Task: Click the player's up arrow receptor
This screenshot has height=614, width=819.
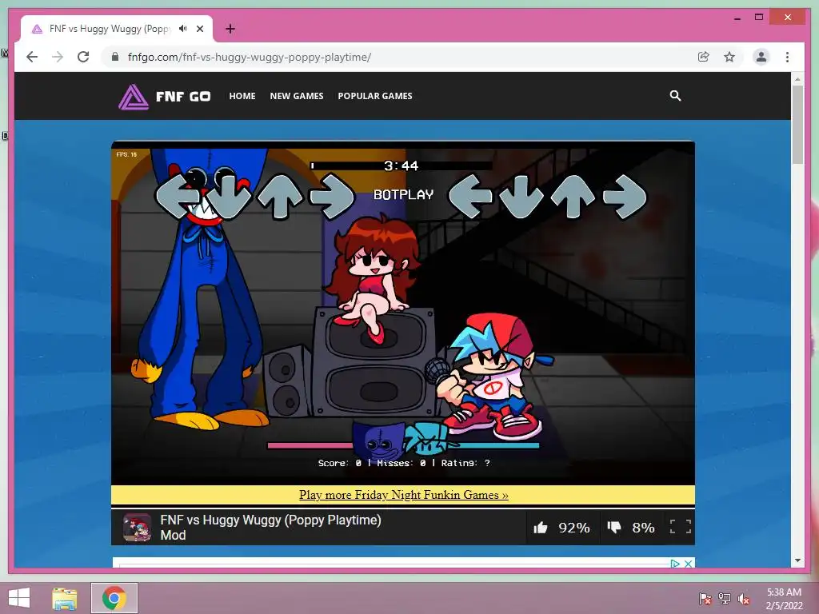Action: tap(573, 197)
